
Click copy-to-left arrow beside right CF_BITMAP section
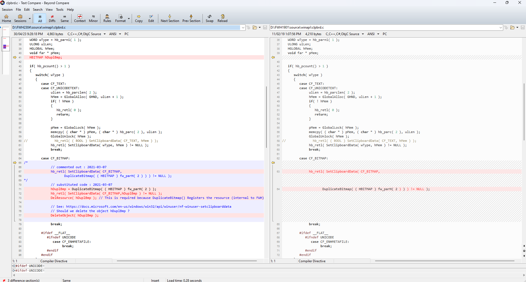(x=273, y=163)
